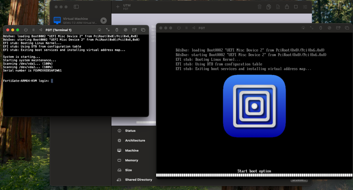Click the large UTM logo in FGT display

point(254,106)
